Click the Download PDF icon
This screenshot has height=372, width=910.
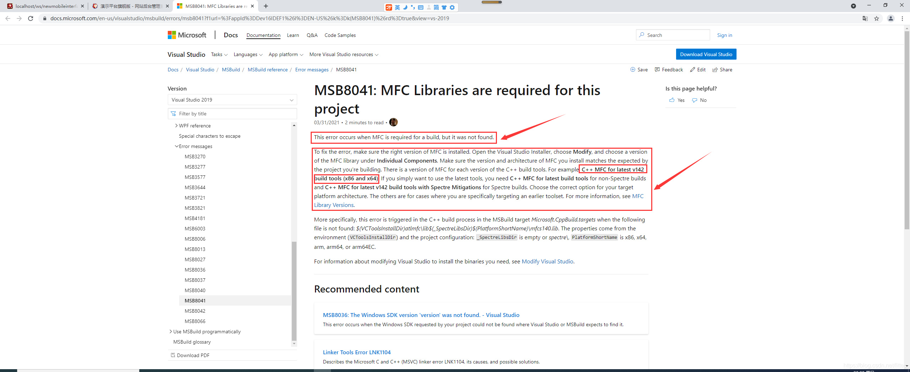tap(173, 355)
